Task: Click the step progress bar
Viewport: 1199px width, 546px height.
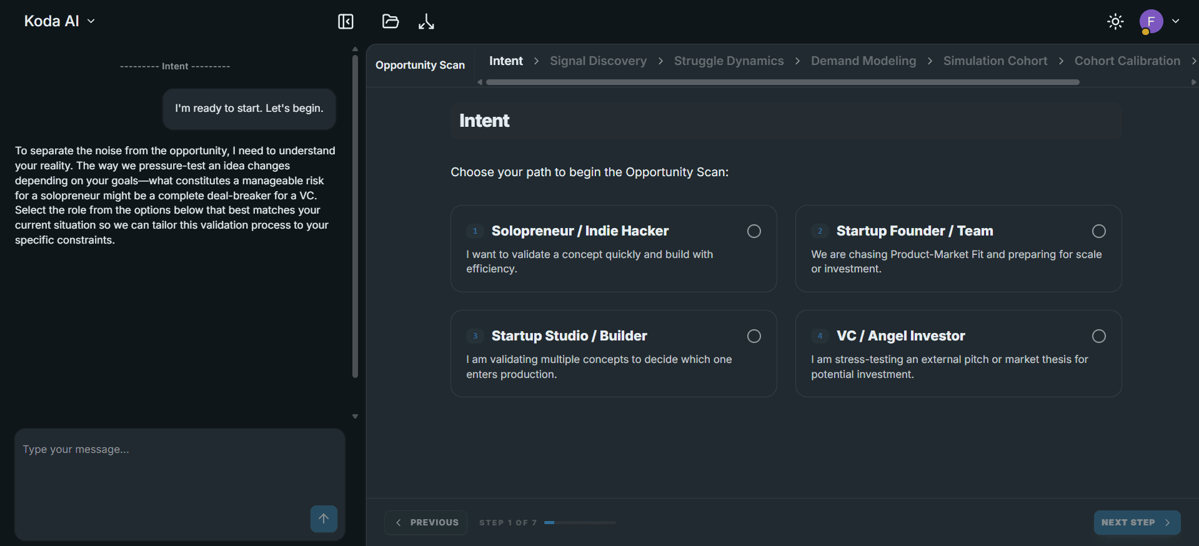Action: [580, 522]
